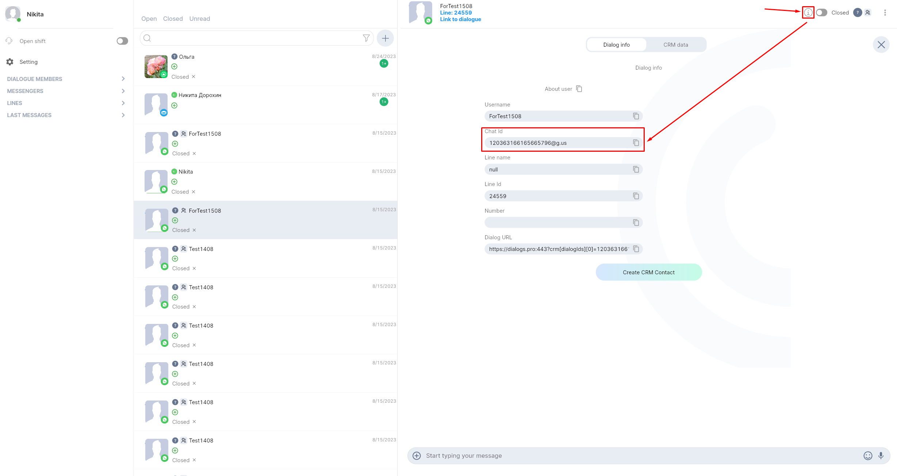Click Create CRM Contact button
Screen dimensions: 897x476
click(648, 272)
